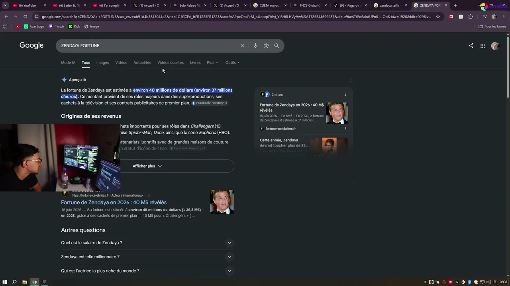The width and height of the screenshot is (510, 286).
Task: Open File Explorer from the taskbar
Action: [x=25, y=282]
